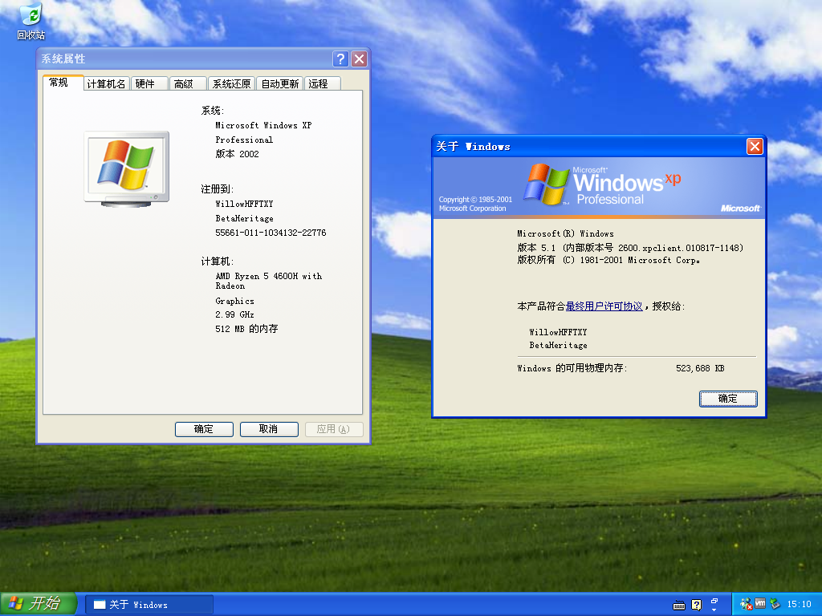Click 确定 in the 系统属性 dialog
This screenshot has height=616, width=822.
pos(204,429)
